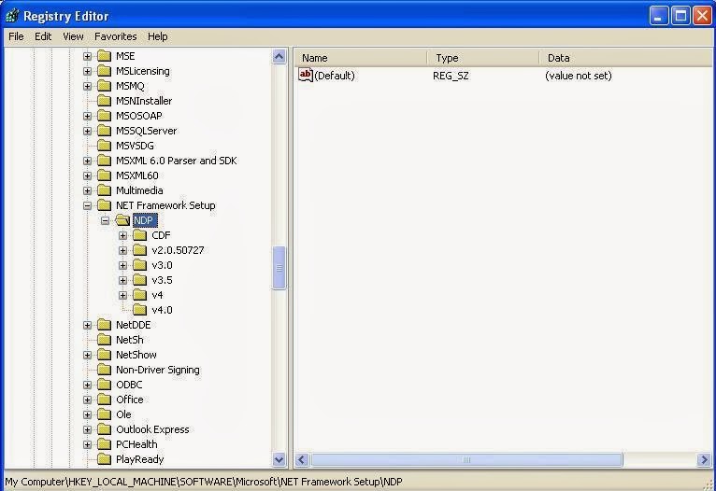The image size is (716, 491).
Task: Click the values pane horizontal scrollbar thumb
Action: pyautogui.click(x=466, y=459)
